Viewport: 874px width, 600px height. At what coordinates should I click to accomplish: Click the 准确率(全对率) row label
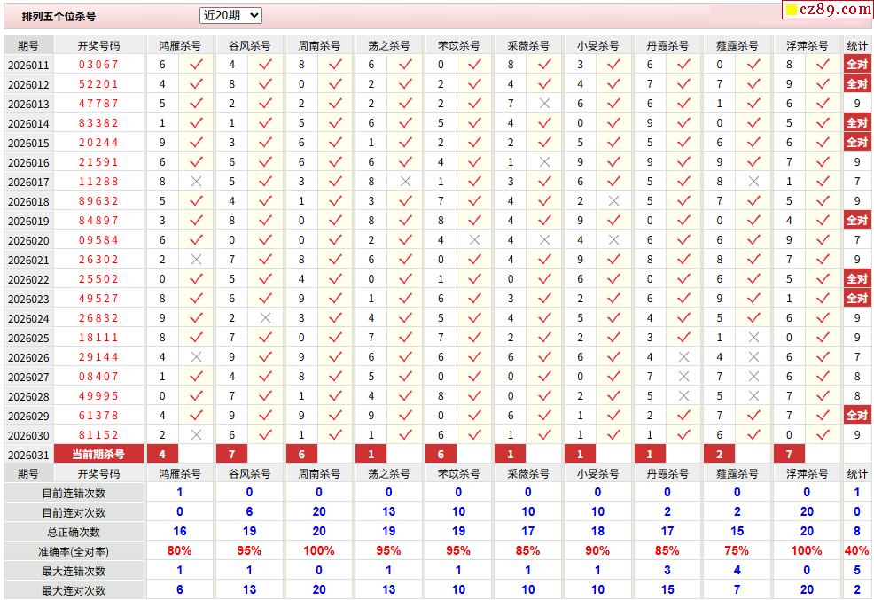click(x=74, y=551)
